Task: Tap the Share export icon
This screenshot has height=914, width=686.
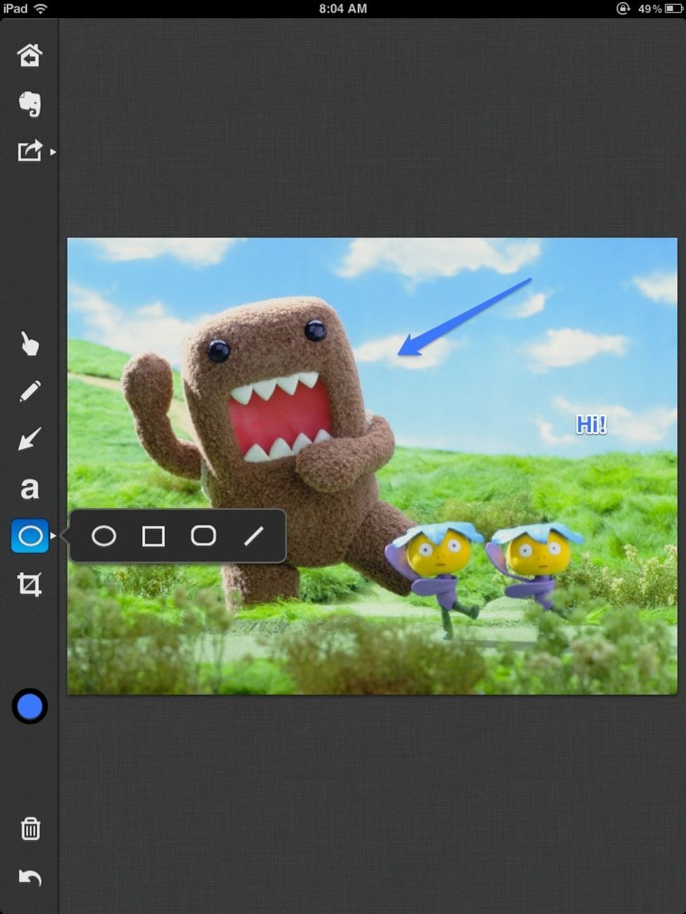Action: (x=29, y=151)
